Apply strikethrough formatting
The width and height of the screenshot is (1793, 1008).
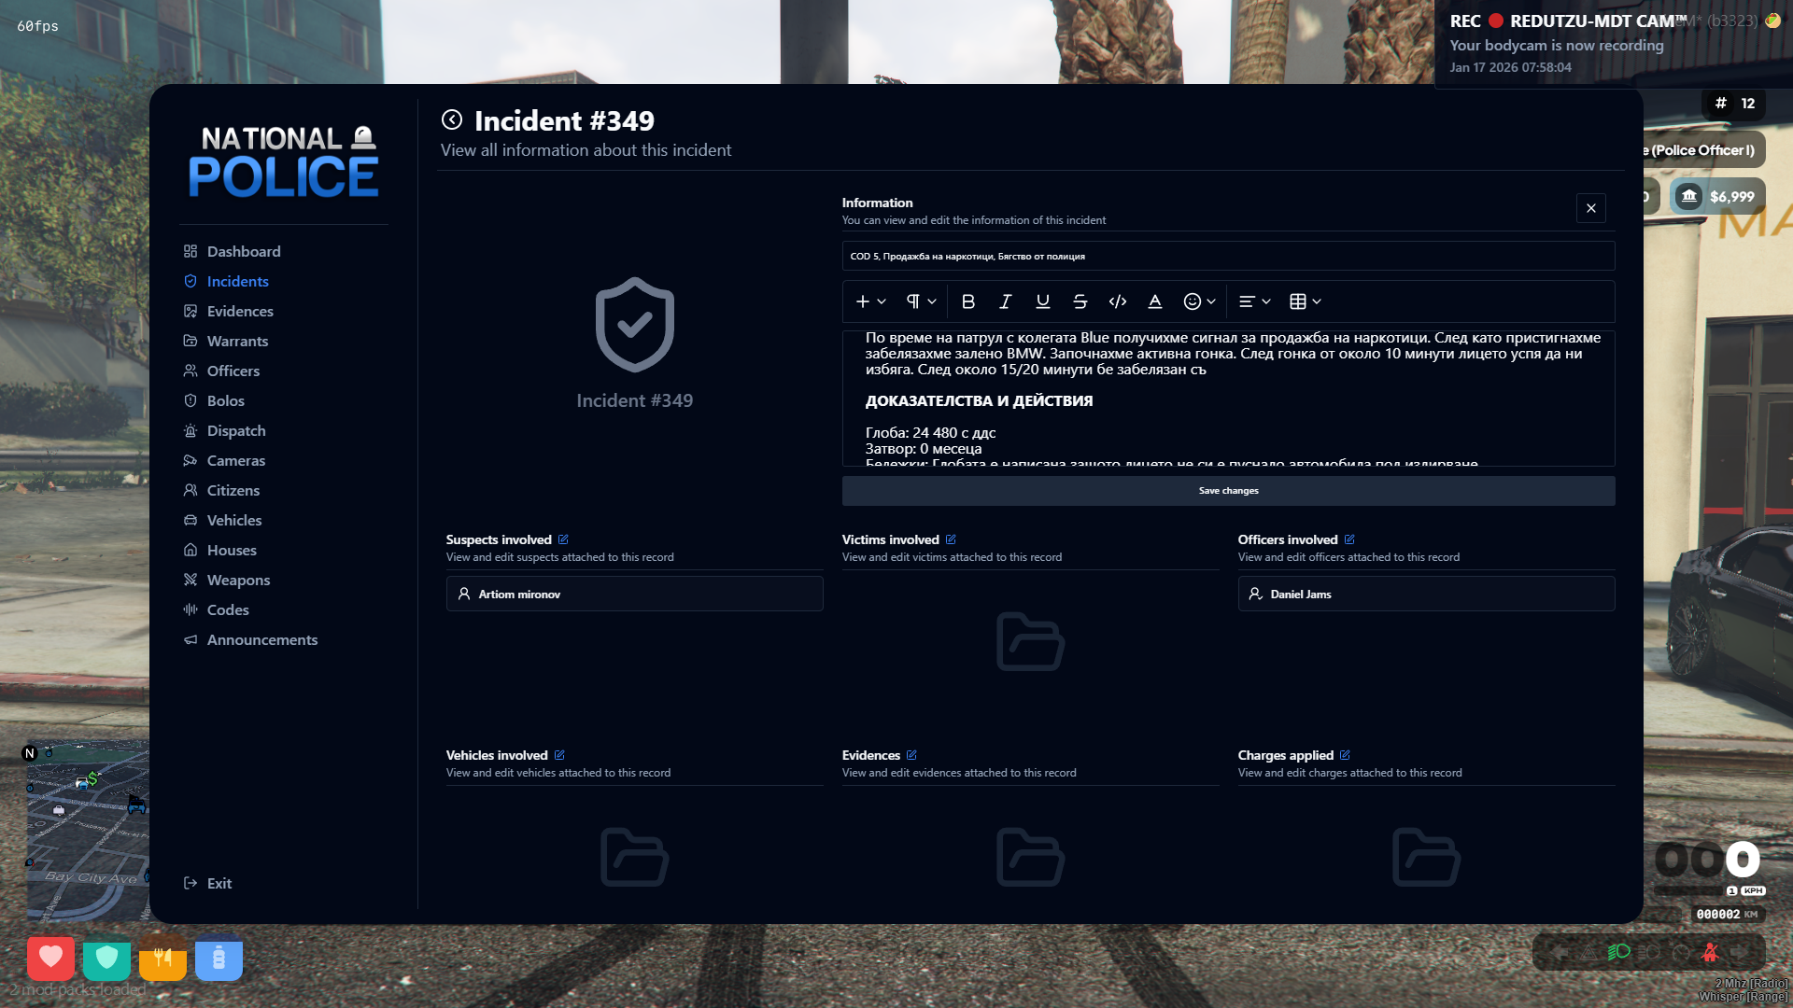click(1080, 301)
